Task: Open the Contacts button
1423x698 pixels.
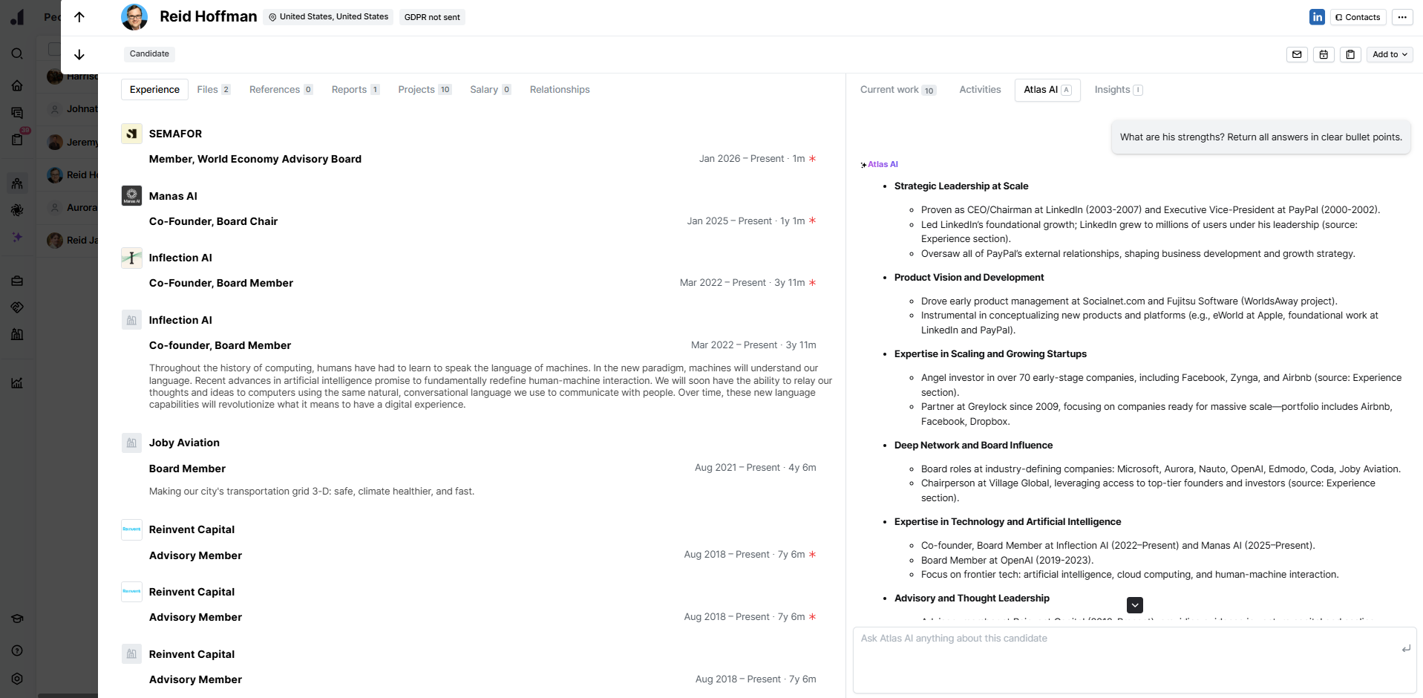Action: coord(1358,17)
